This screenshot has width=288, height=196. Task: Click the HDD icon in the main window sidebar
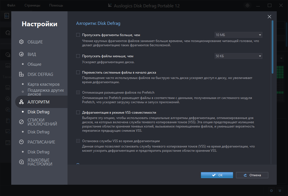(8, 66)
